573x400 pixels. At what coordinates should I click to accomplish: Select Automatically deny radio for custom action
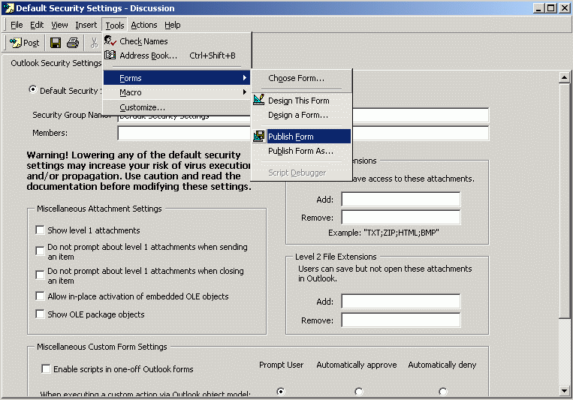[x=443, y=392]
